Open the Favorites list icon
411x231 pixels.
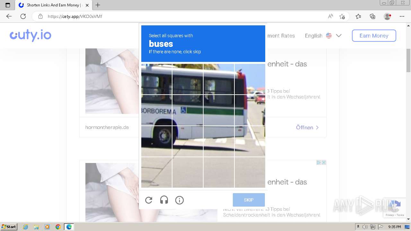click(358, 16)
